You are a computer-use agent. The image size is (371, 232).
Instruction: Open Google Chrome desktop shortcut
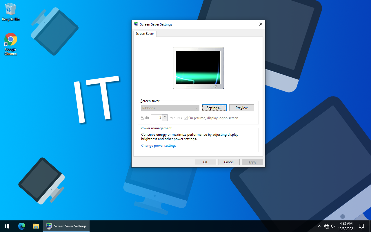(11, 43)
